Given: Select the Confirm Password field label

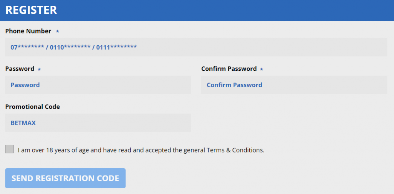Looking at the screenshot, I should [x=229, y=69].
